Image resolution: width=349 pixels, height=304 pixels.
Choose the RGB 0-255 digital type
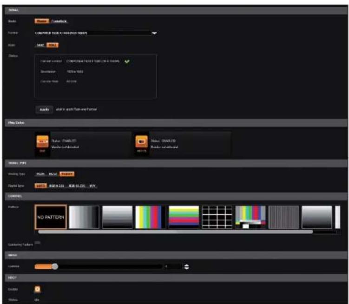(x=57, y=186)
